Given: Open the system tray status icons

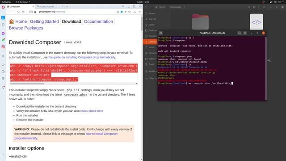Looking at the screenshot, I should coord(277,2).
